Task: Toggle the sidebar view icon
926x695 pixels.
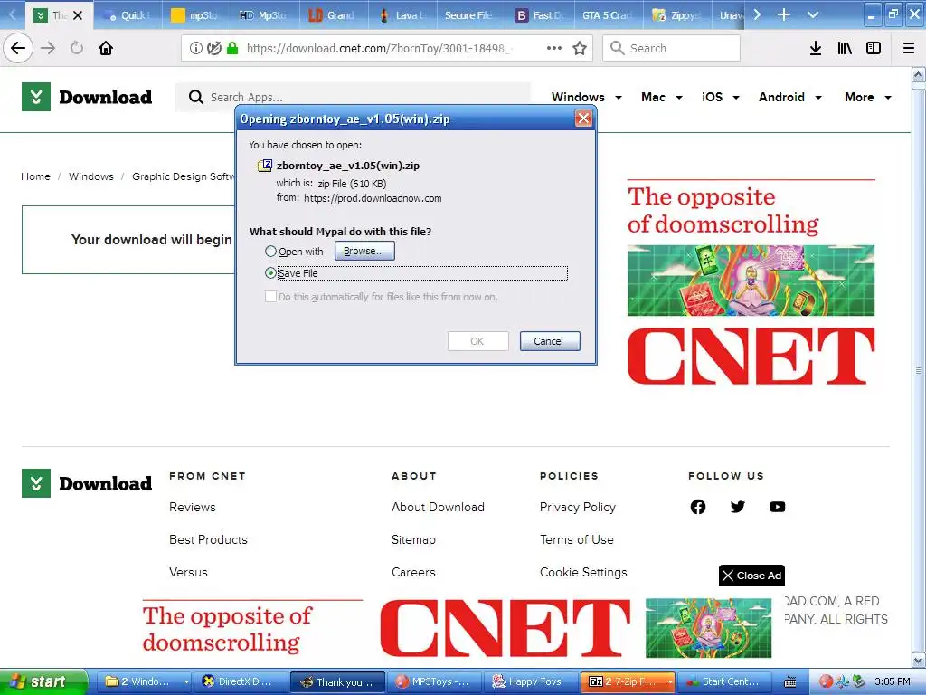Action: tap(874, 48)
